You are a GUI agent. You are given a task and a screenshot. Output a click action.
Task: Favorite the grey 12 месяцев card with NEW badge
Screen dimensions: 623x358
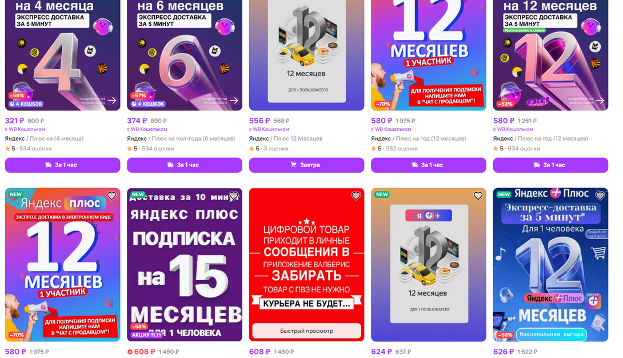click(x=478, y=196)
